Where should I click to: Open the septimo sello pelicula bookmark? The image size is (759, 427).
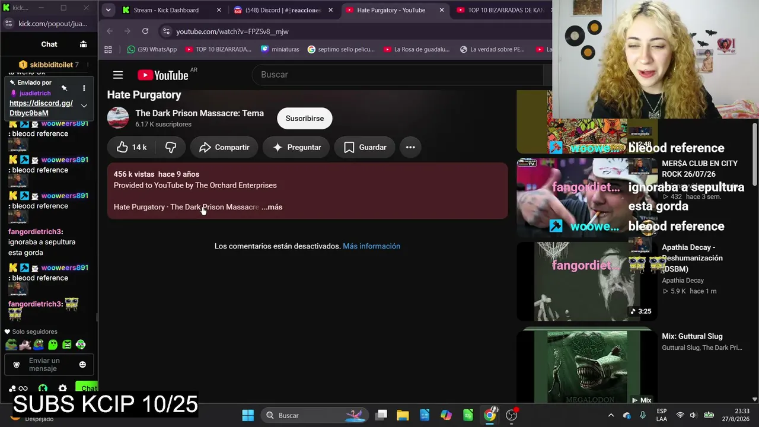tap(341, 49)
